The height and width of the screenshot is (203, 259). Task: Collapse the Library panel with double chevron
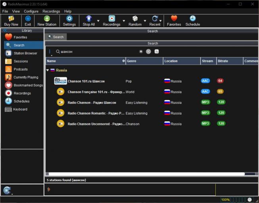pos(5,31)
